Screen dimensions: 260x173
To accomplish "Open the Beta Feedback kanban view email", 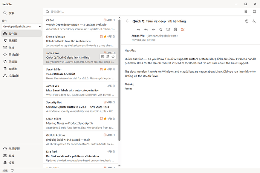I will pyautogui.click(x=80, y=40).
